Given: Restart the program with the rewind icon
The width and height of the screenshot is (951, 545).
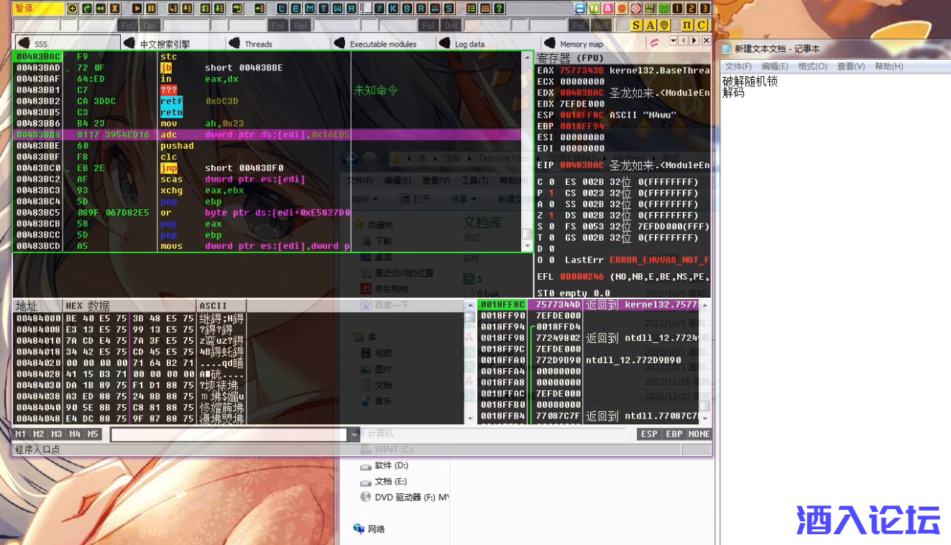Looking at the screenshot, I should (101, 9).
